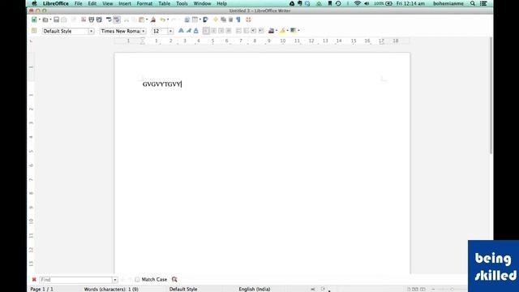Click Show Draw Functions icon
This screenshot has width=519, height=292.
point(205,19)
